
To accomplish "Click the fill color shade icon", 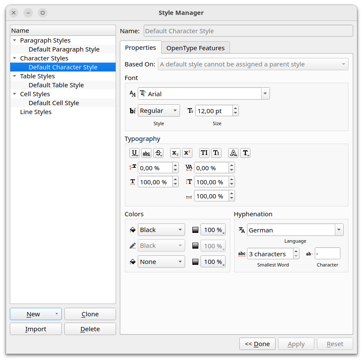I will tap(195, 230).
